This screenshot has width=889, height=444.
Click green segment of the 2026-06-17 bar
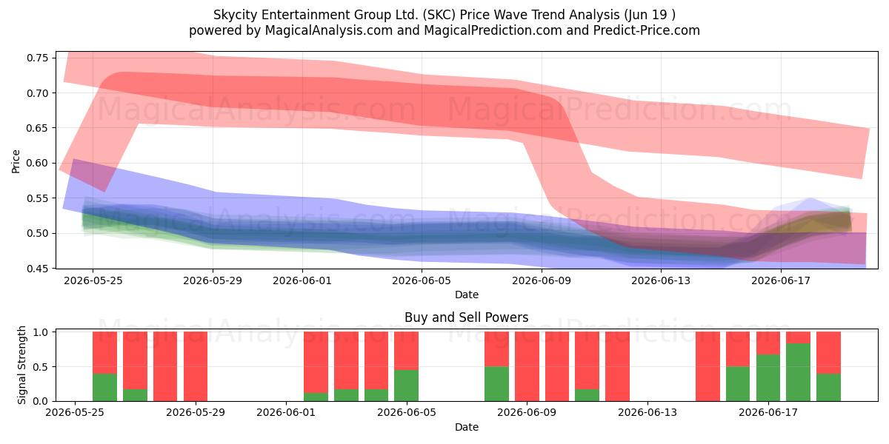pos(768,378)
